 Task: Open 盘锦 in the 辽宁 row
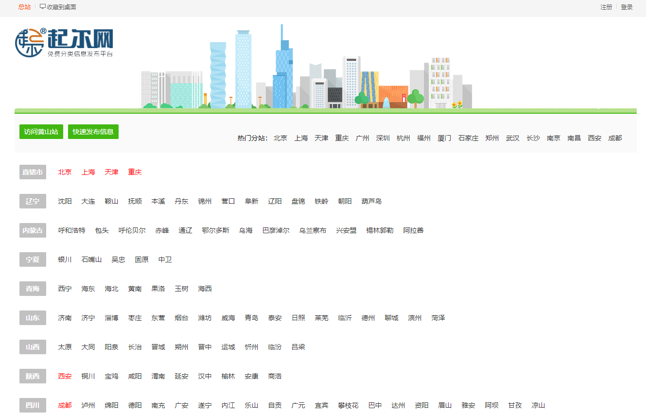[x=298, y=201]
